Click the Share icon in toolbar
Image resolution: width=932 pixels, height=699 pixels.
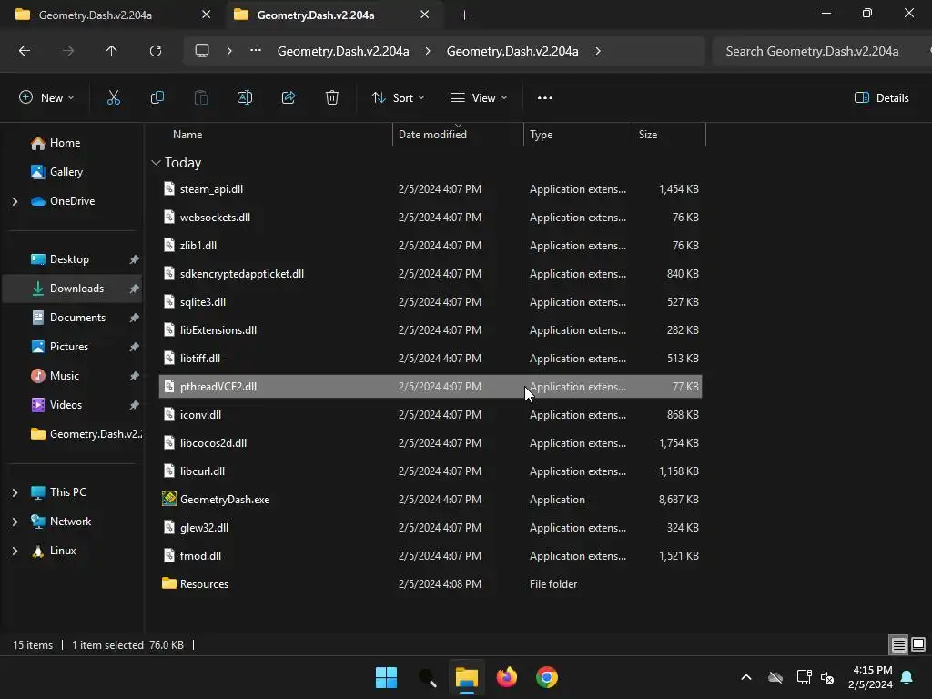coord(289,98)
